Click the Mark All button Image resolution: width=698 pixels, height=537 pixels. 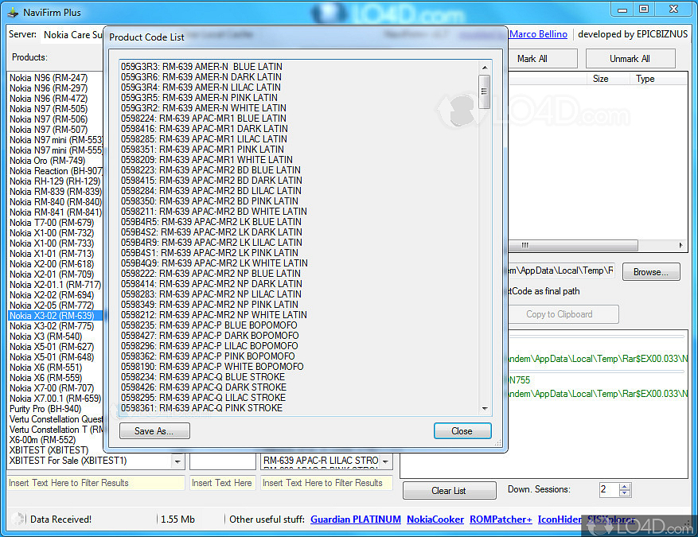tap(542, 59)
